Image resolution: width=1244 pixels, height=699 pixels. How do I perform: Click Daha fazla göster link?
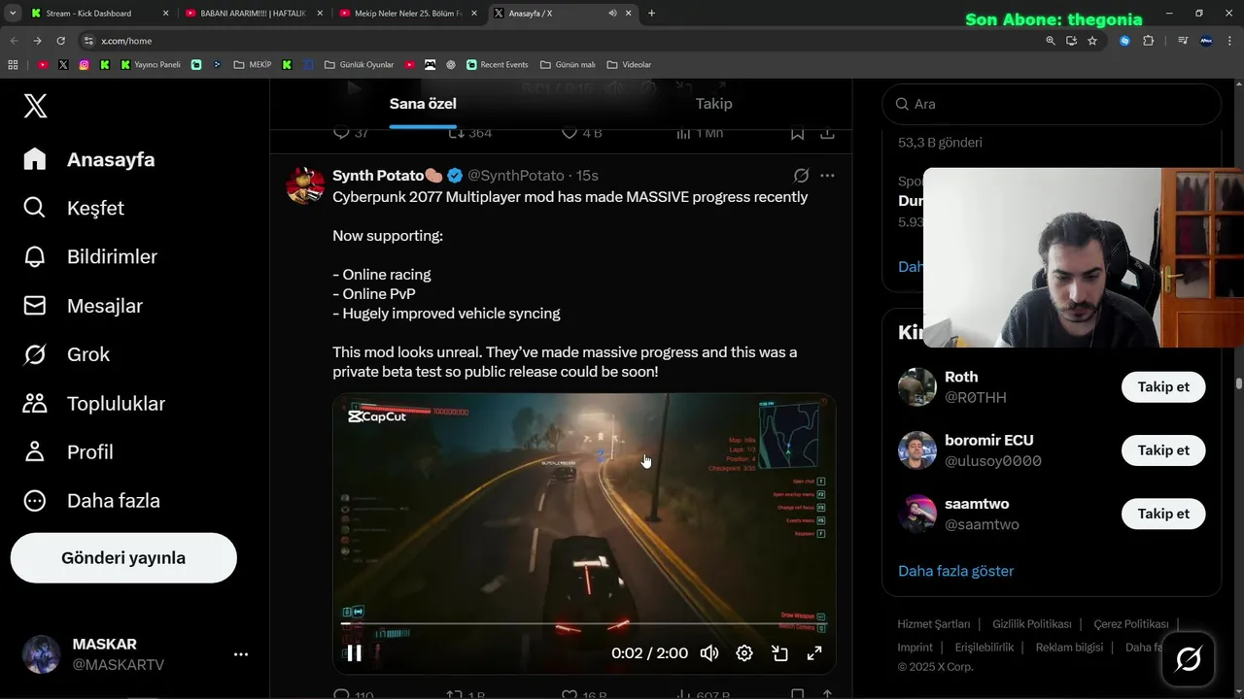click(955, 571)
